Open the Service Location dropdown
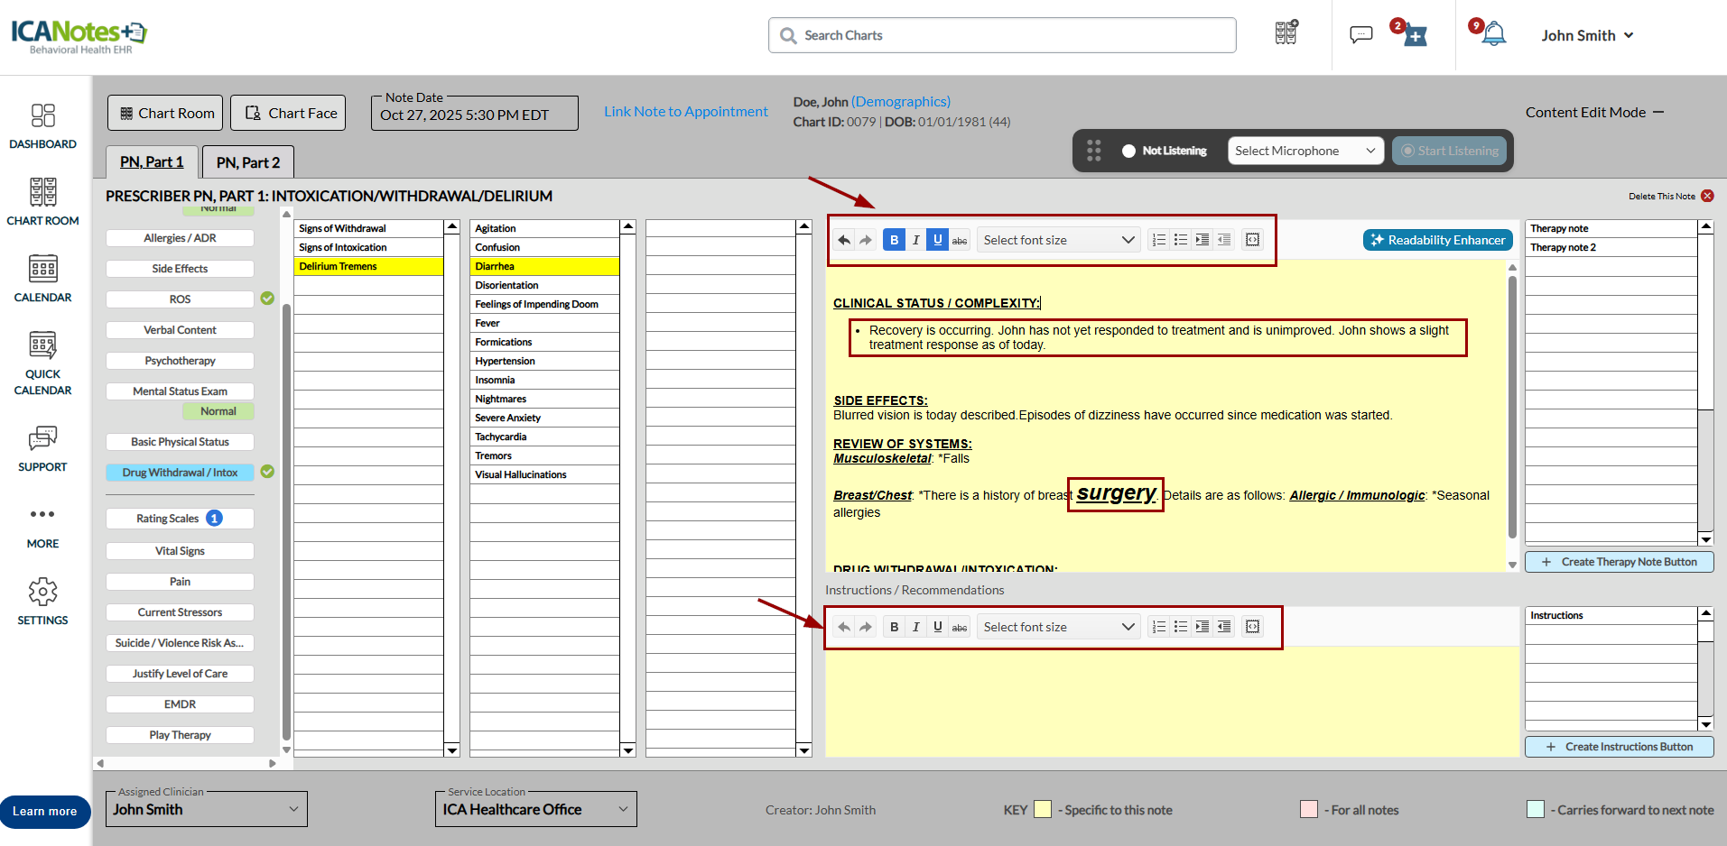This screenshot has height=846, width=1727. [x=535, y=809]
